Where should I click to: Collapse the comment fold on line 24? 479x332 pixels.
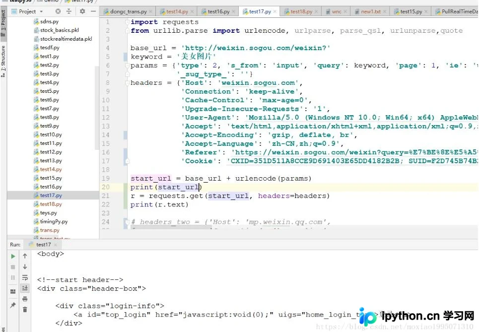128,222
